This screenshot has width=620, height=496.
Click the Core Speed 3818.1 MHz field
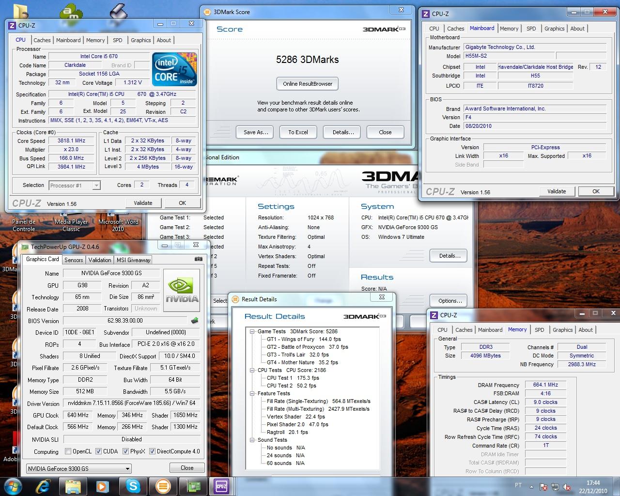coord(72,141)
